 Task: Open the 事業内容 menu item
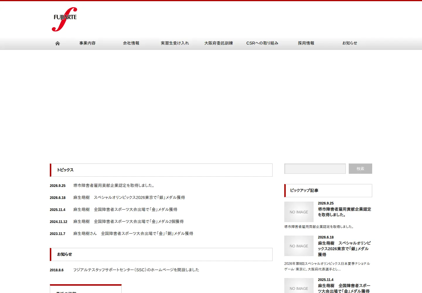(87, 43)
